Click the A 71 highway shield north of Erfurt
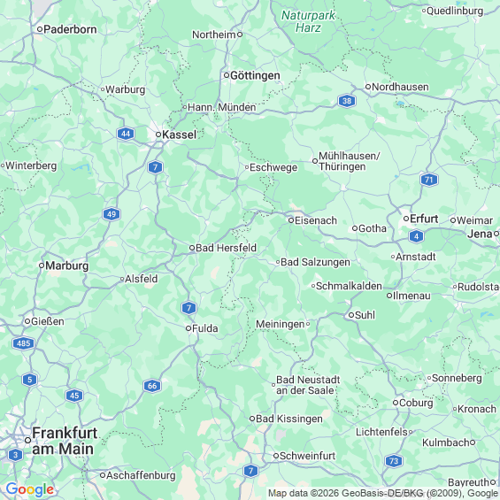Image resolution: width=500 pixels, height=500 pixels. coord(429,180)
